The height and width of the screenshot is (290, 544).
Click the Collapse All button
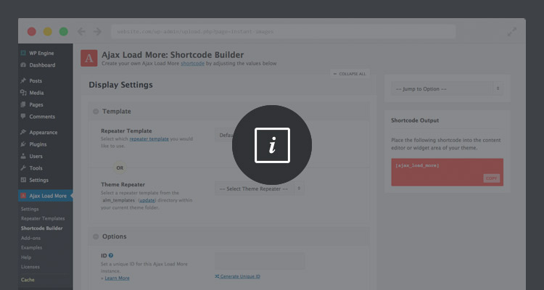click(350, 74)
